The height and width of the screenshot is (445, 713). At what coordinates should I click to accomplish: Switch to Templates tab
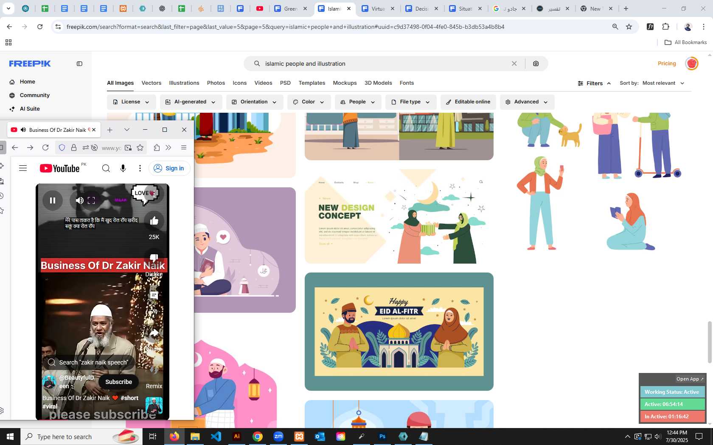coord(312,83)
